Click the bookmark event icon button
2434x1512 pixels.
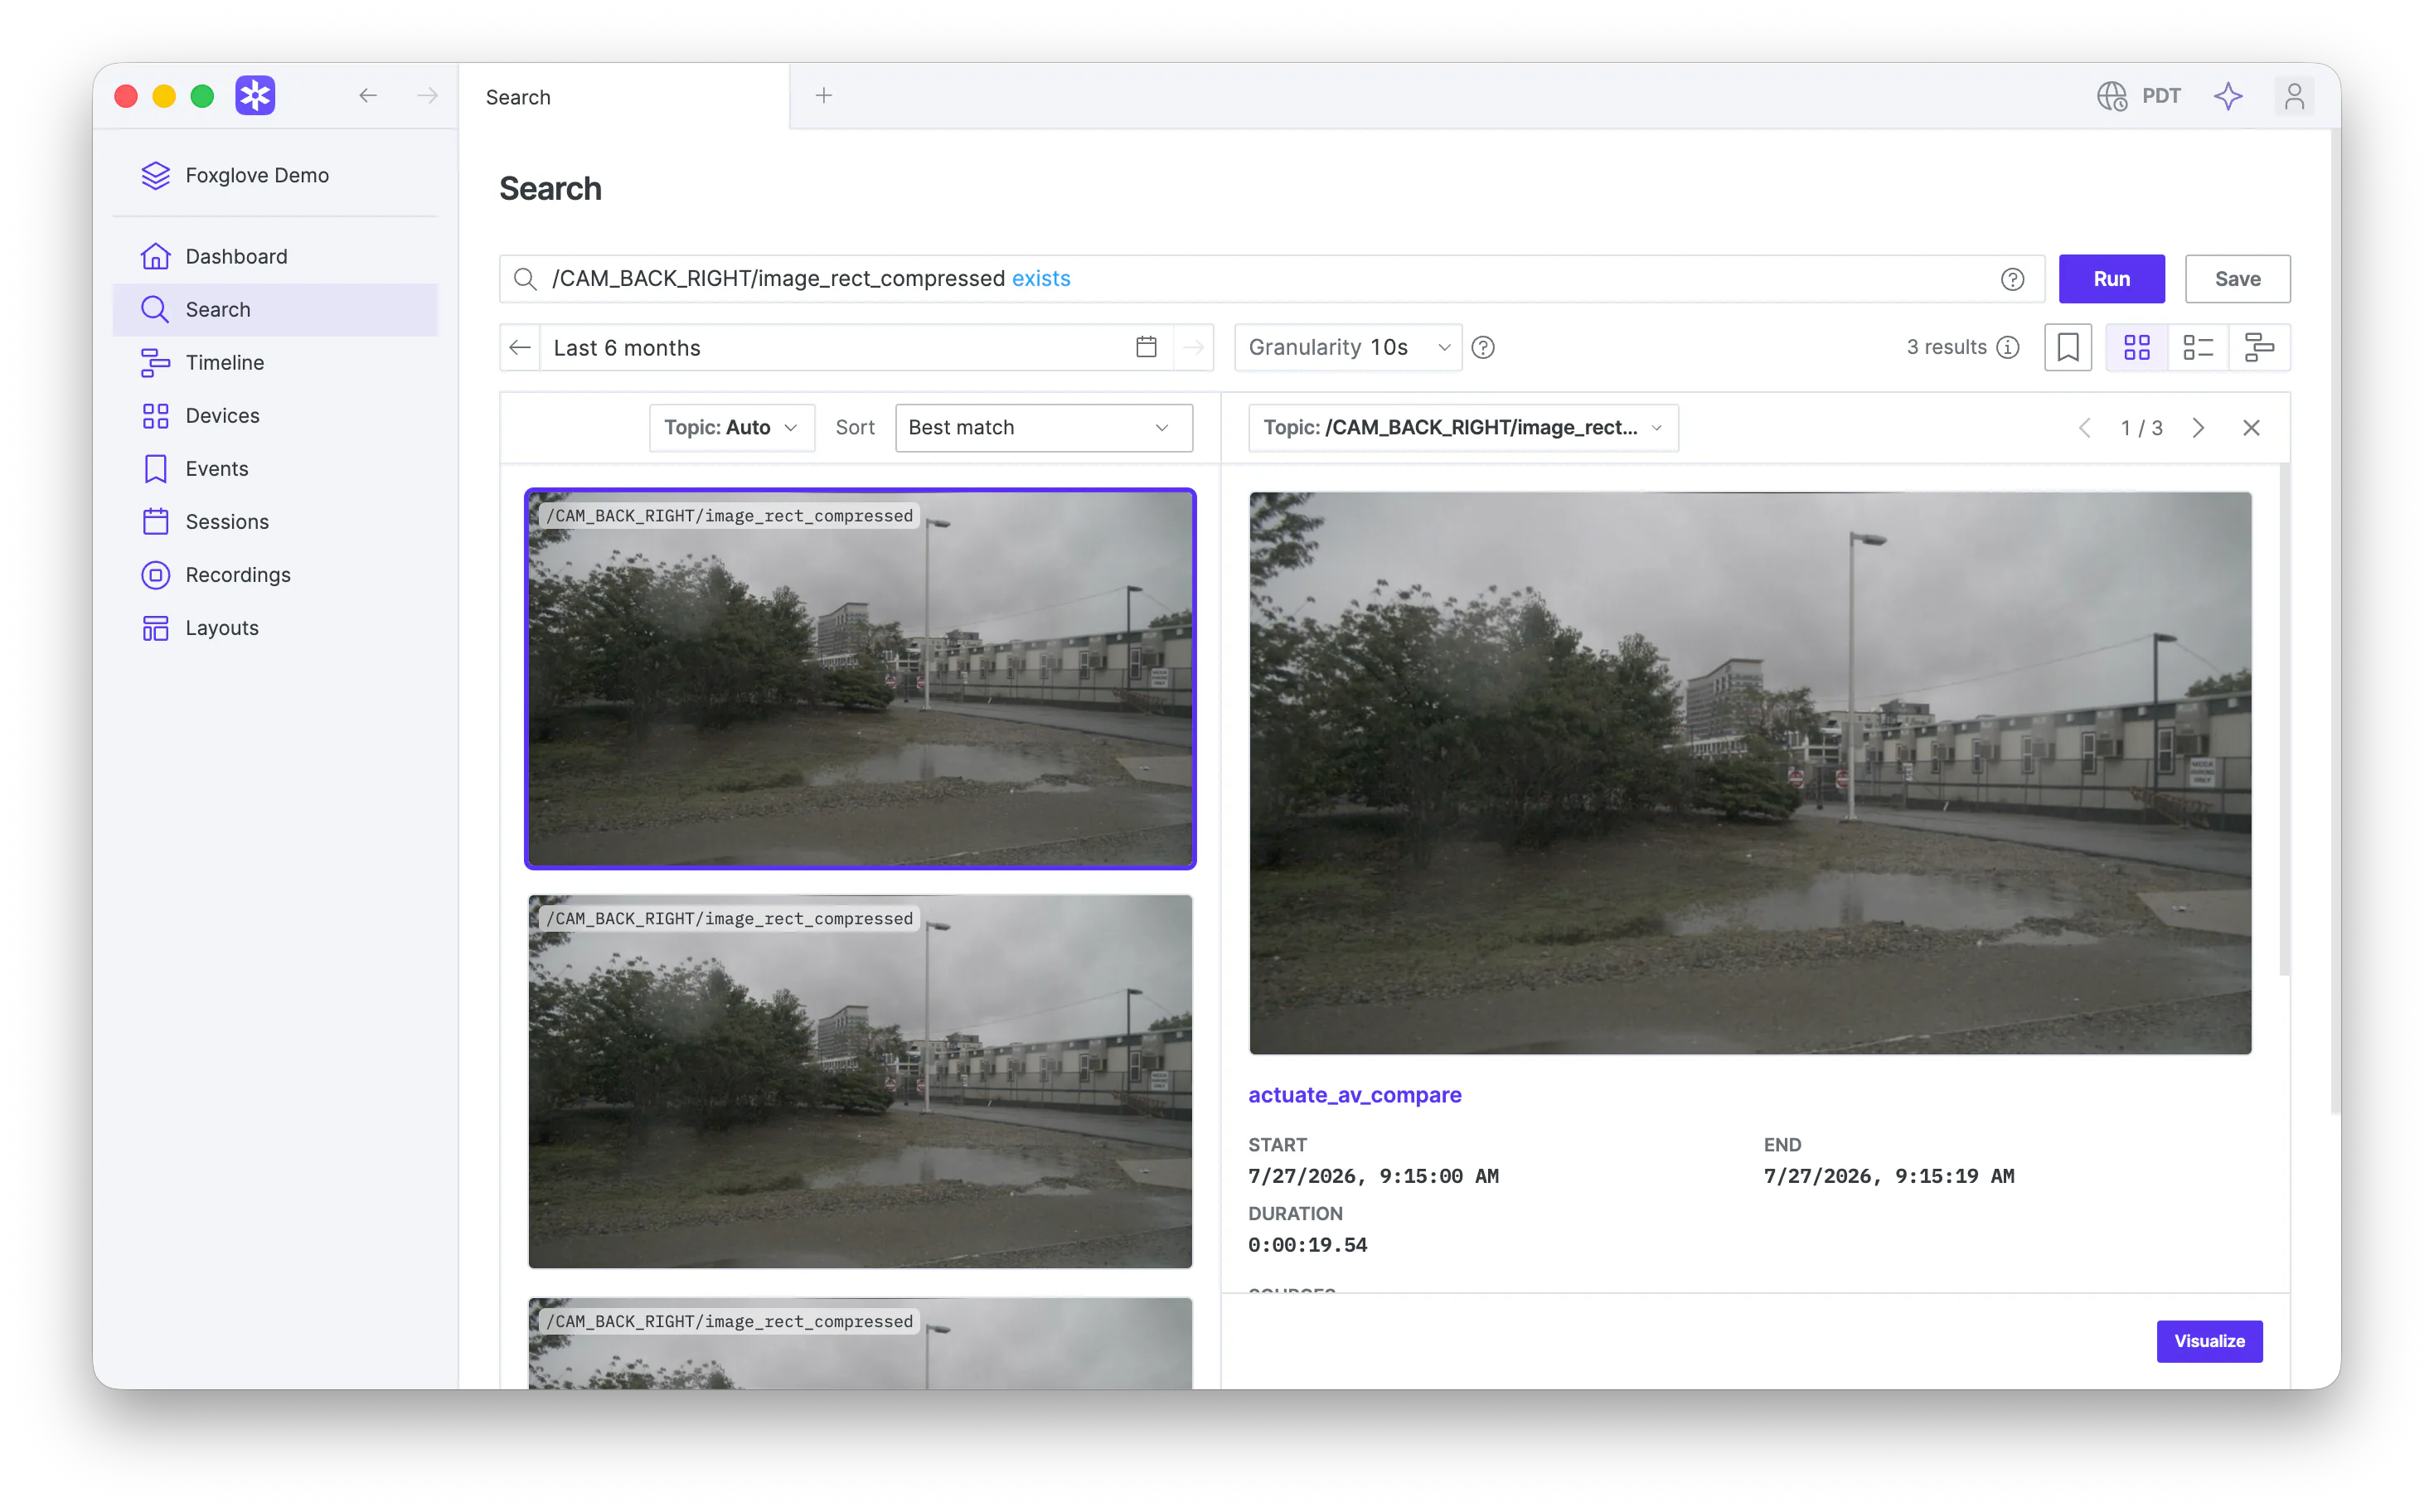[2067, 347]
